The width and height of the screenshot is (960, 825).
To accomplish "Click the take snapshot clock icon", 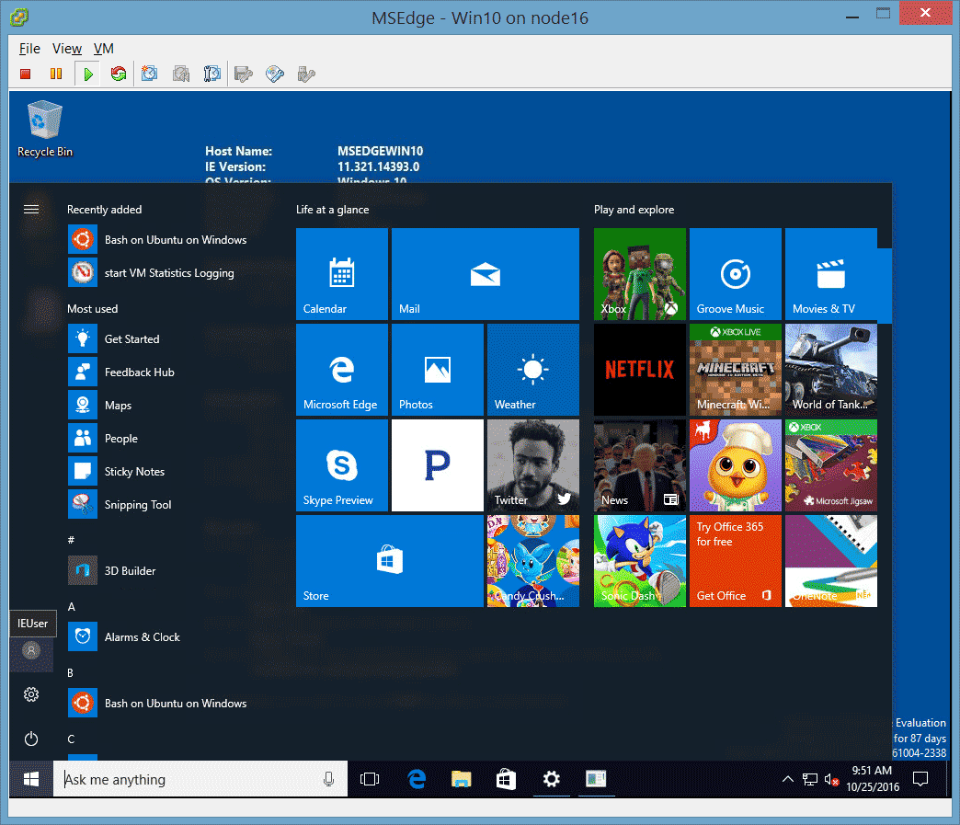I will [149, 74].
